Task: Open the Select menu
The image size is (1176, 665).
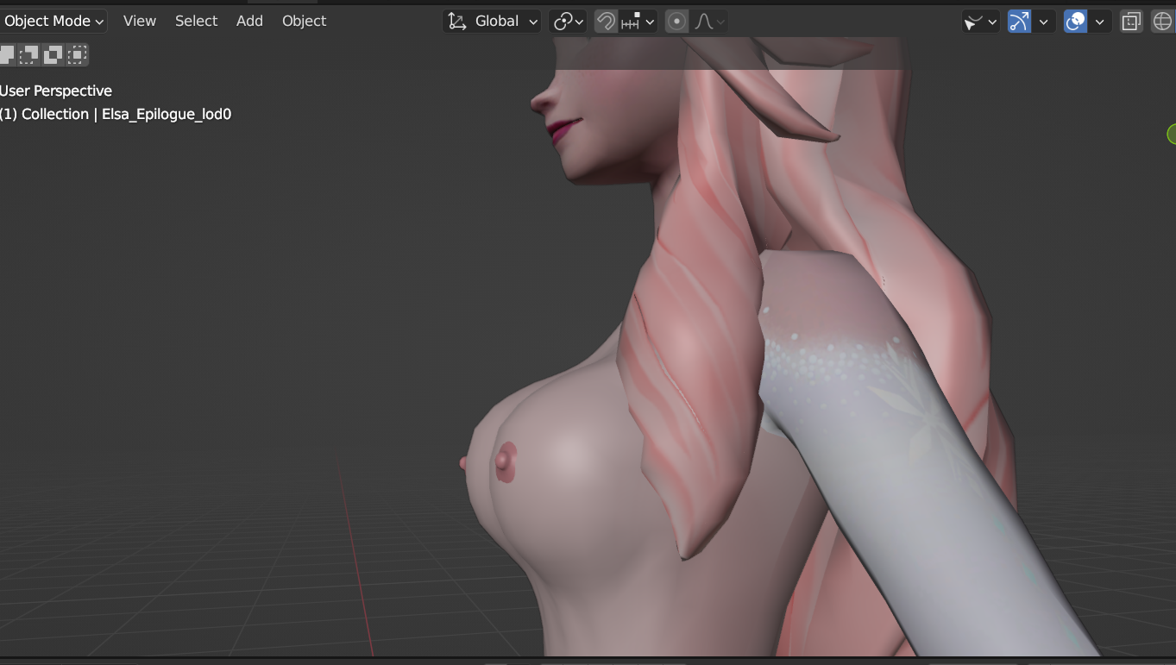Action: tap(196, 21)
